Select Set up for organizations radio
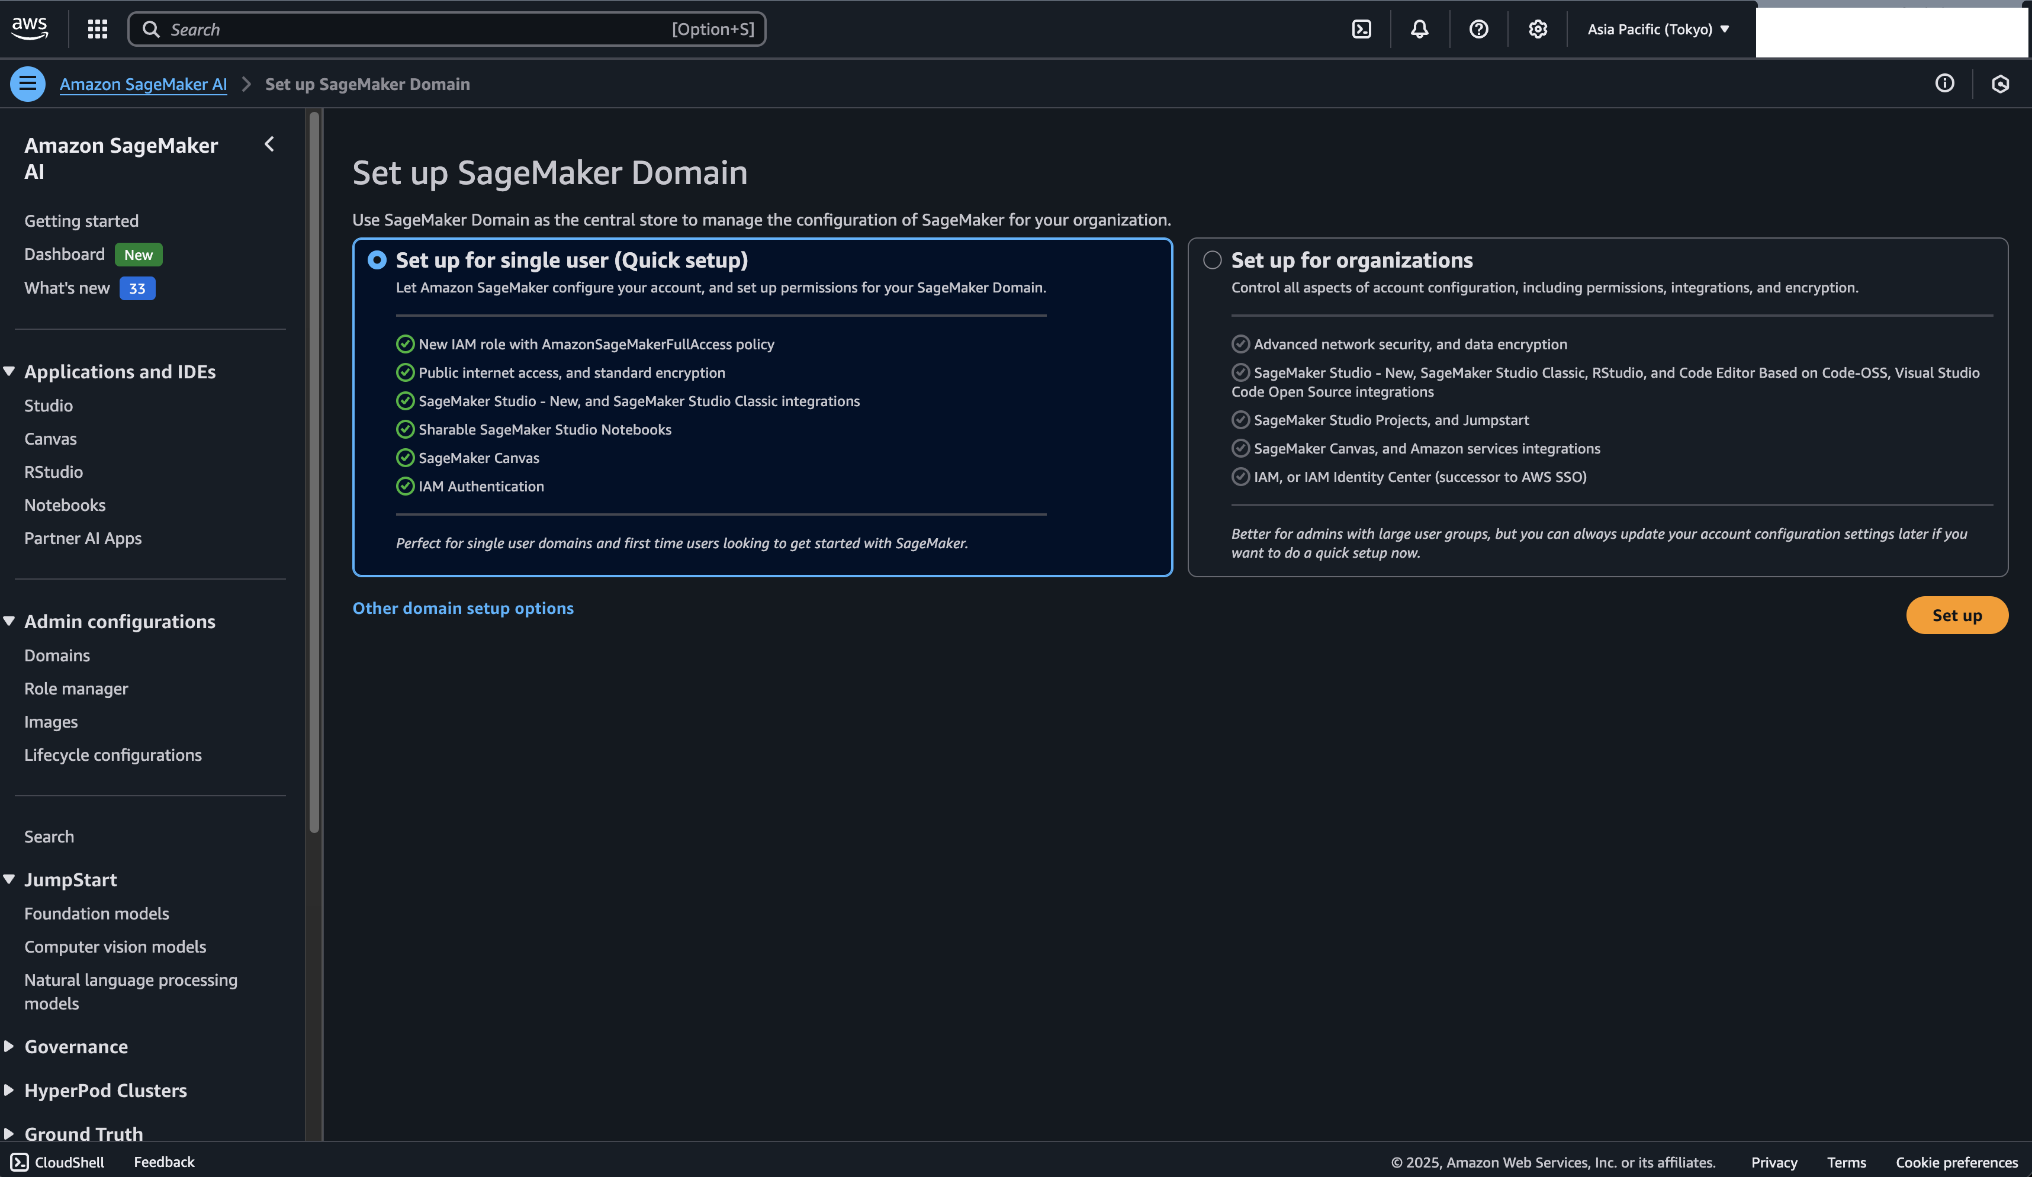 [1212, 261]
